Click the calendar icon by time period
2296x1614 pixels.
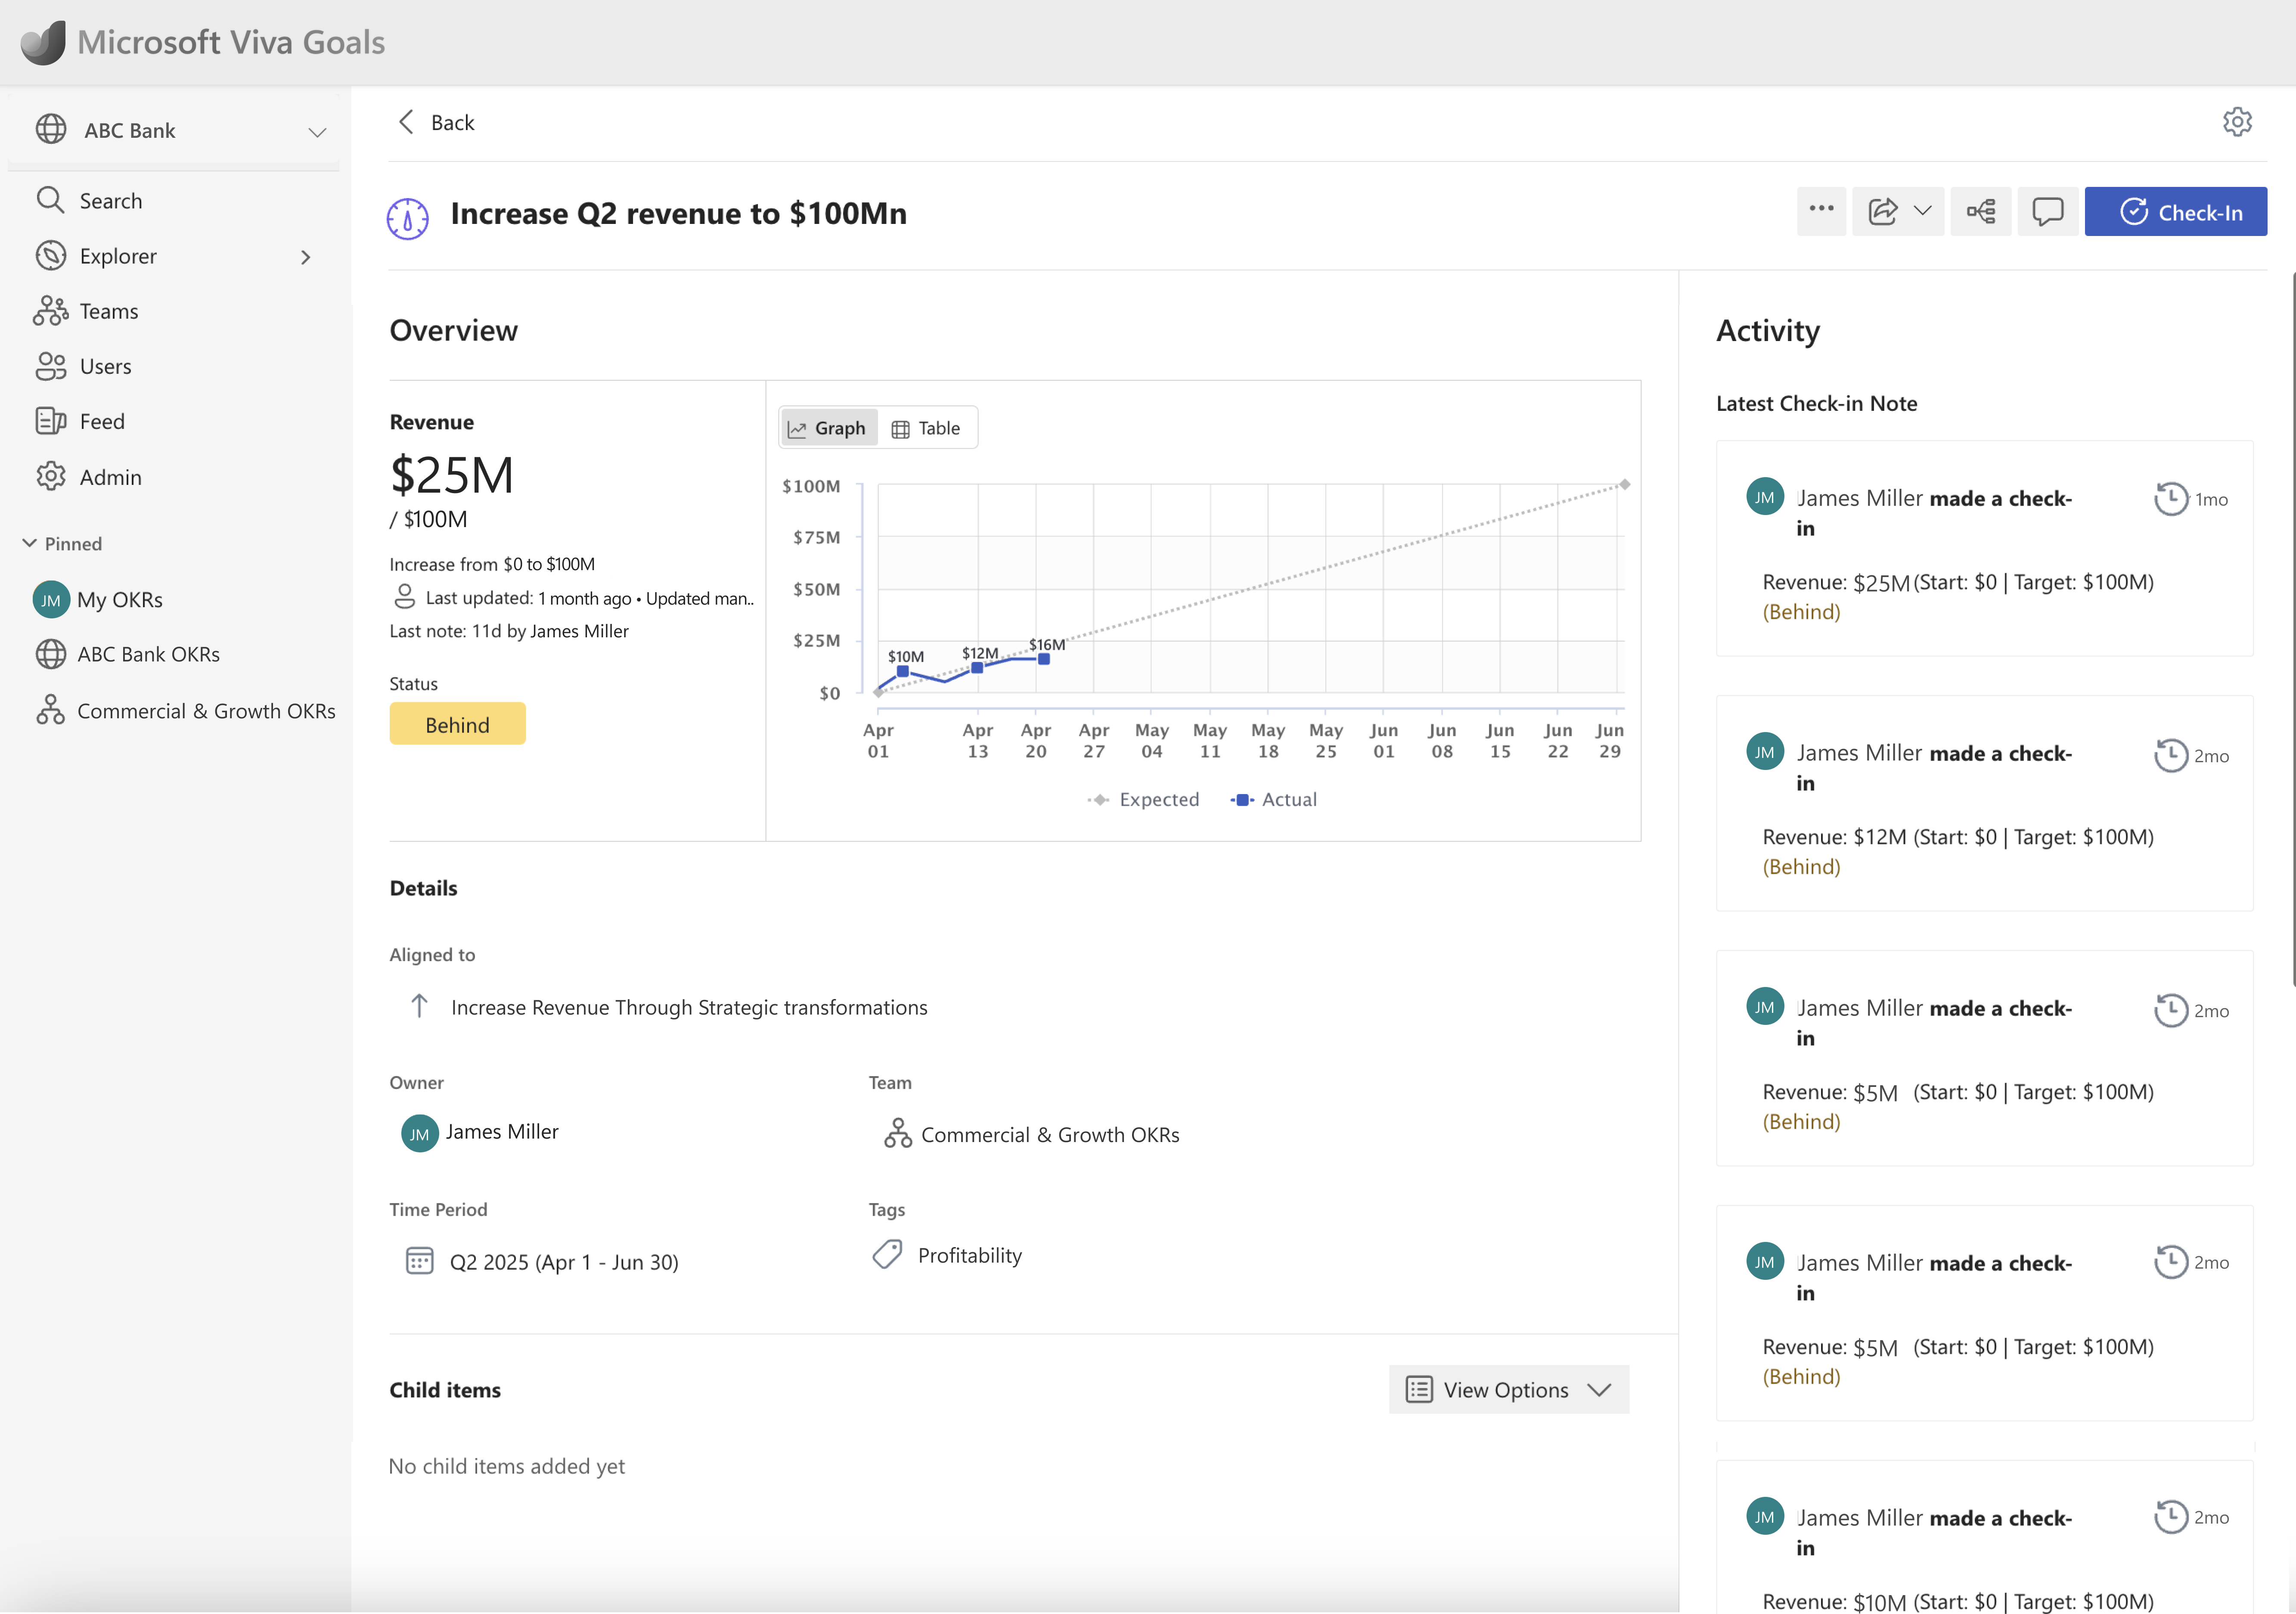click(x=420, y=1260)
